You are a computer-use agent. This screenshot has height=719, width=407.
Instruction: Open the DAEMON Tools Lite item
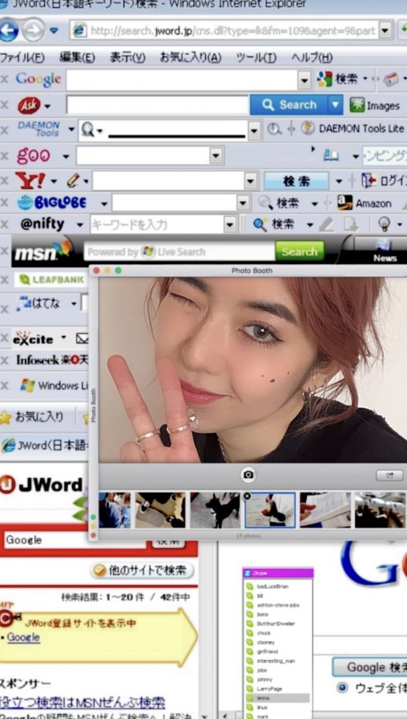352,129
